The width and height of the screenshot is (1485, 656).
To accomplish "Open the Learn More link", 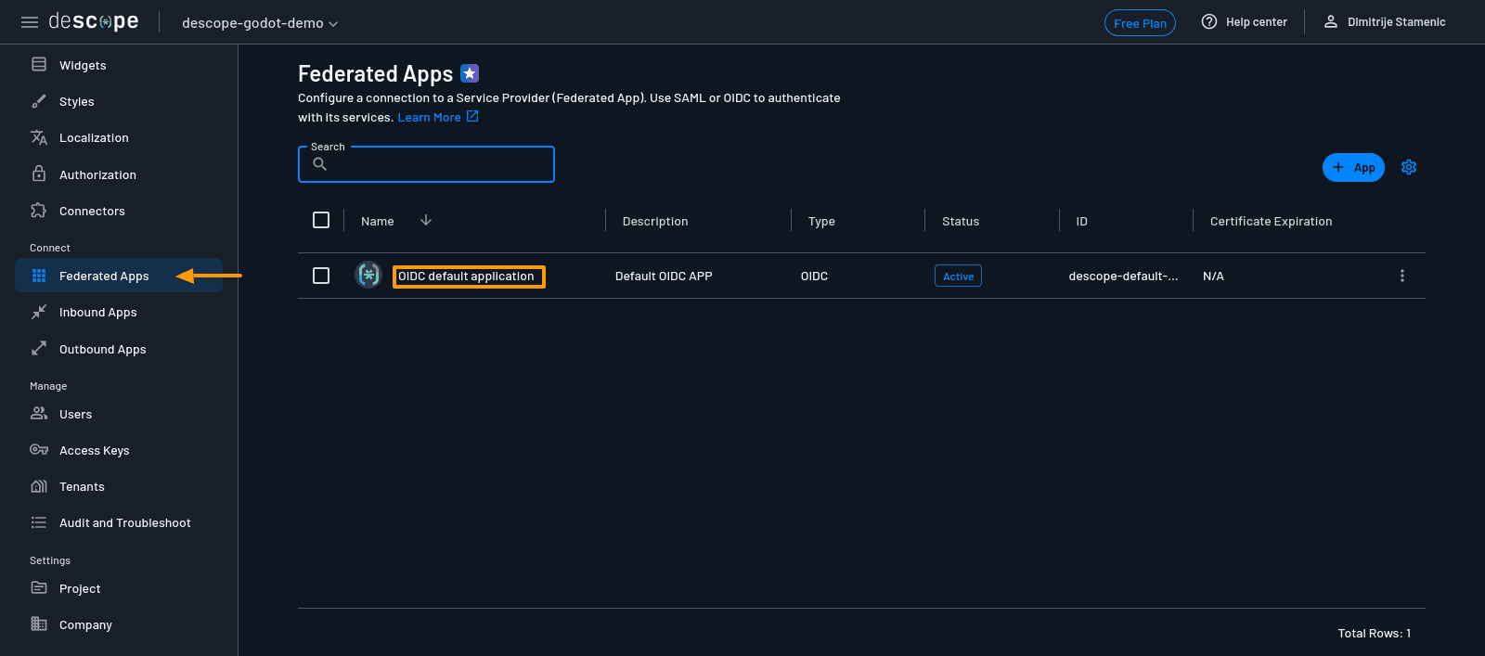I will click(429, 118).
